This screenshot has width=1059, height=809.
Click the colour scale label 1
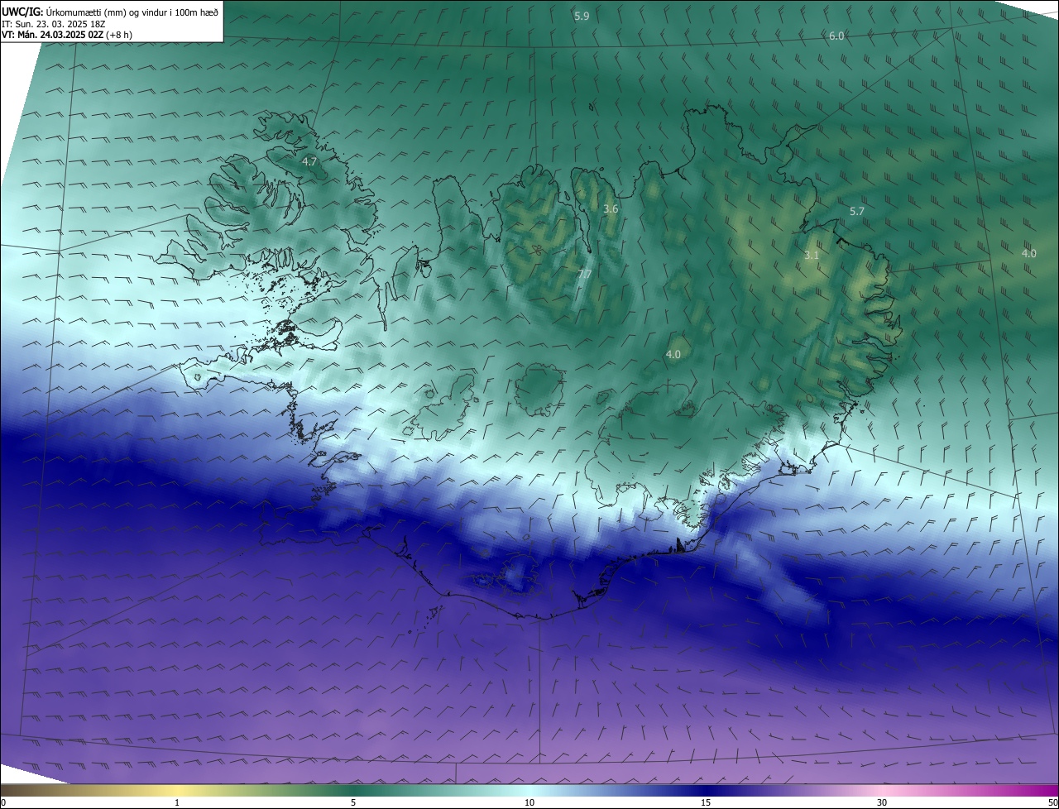[177, 802]
